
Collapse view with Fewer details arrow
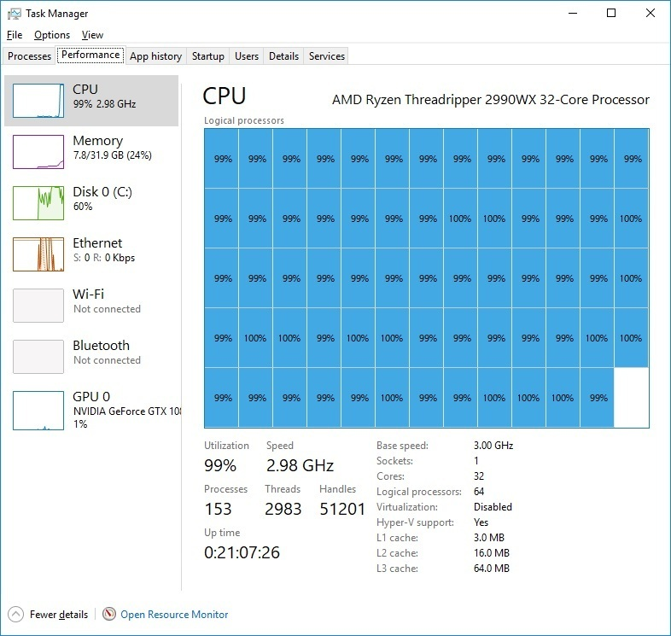15,614
